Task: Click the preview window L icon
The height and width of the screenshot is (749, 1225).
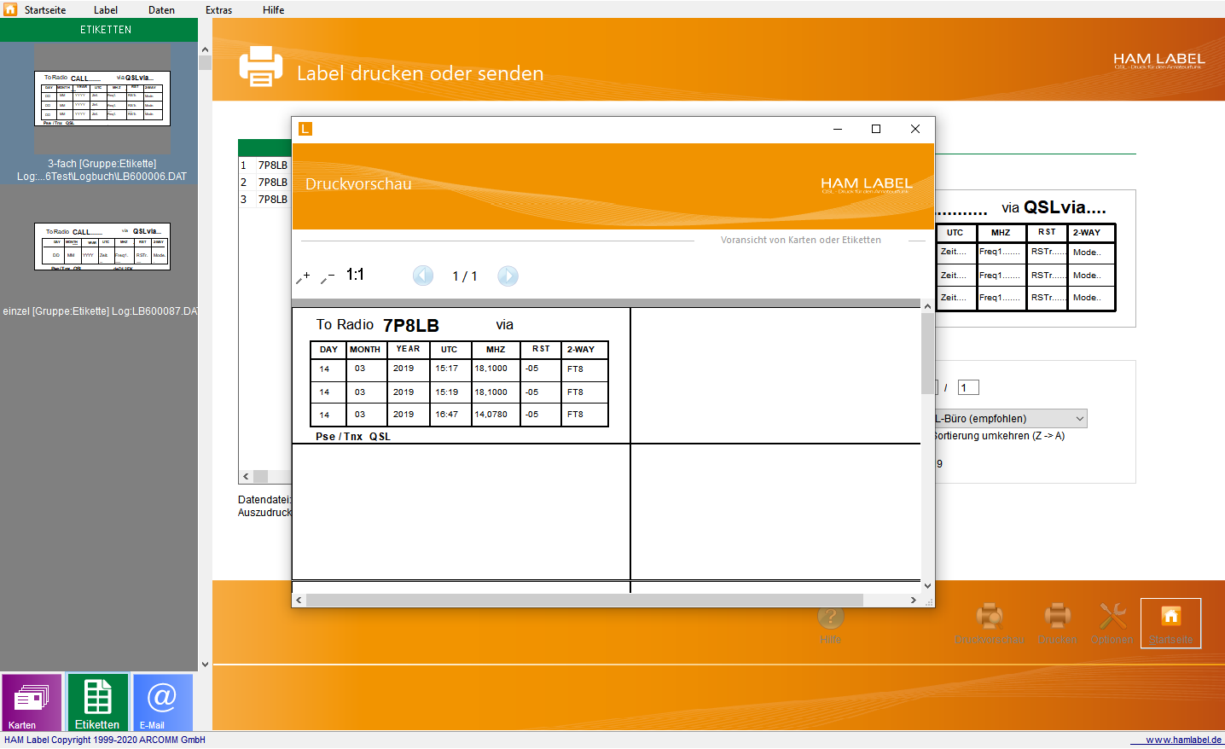Action: 305,129
